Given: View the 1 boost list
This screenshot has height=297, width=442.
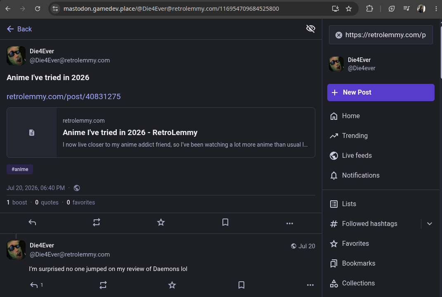Looking at the screenshot, I should 17,202.
